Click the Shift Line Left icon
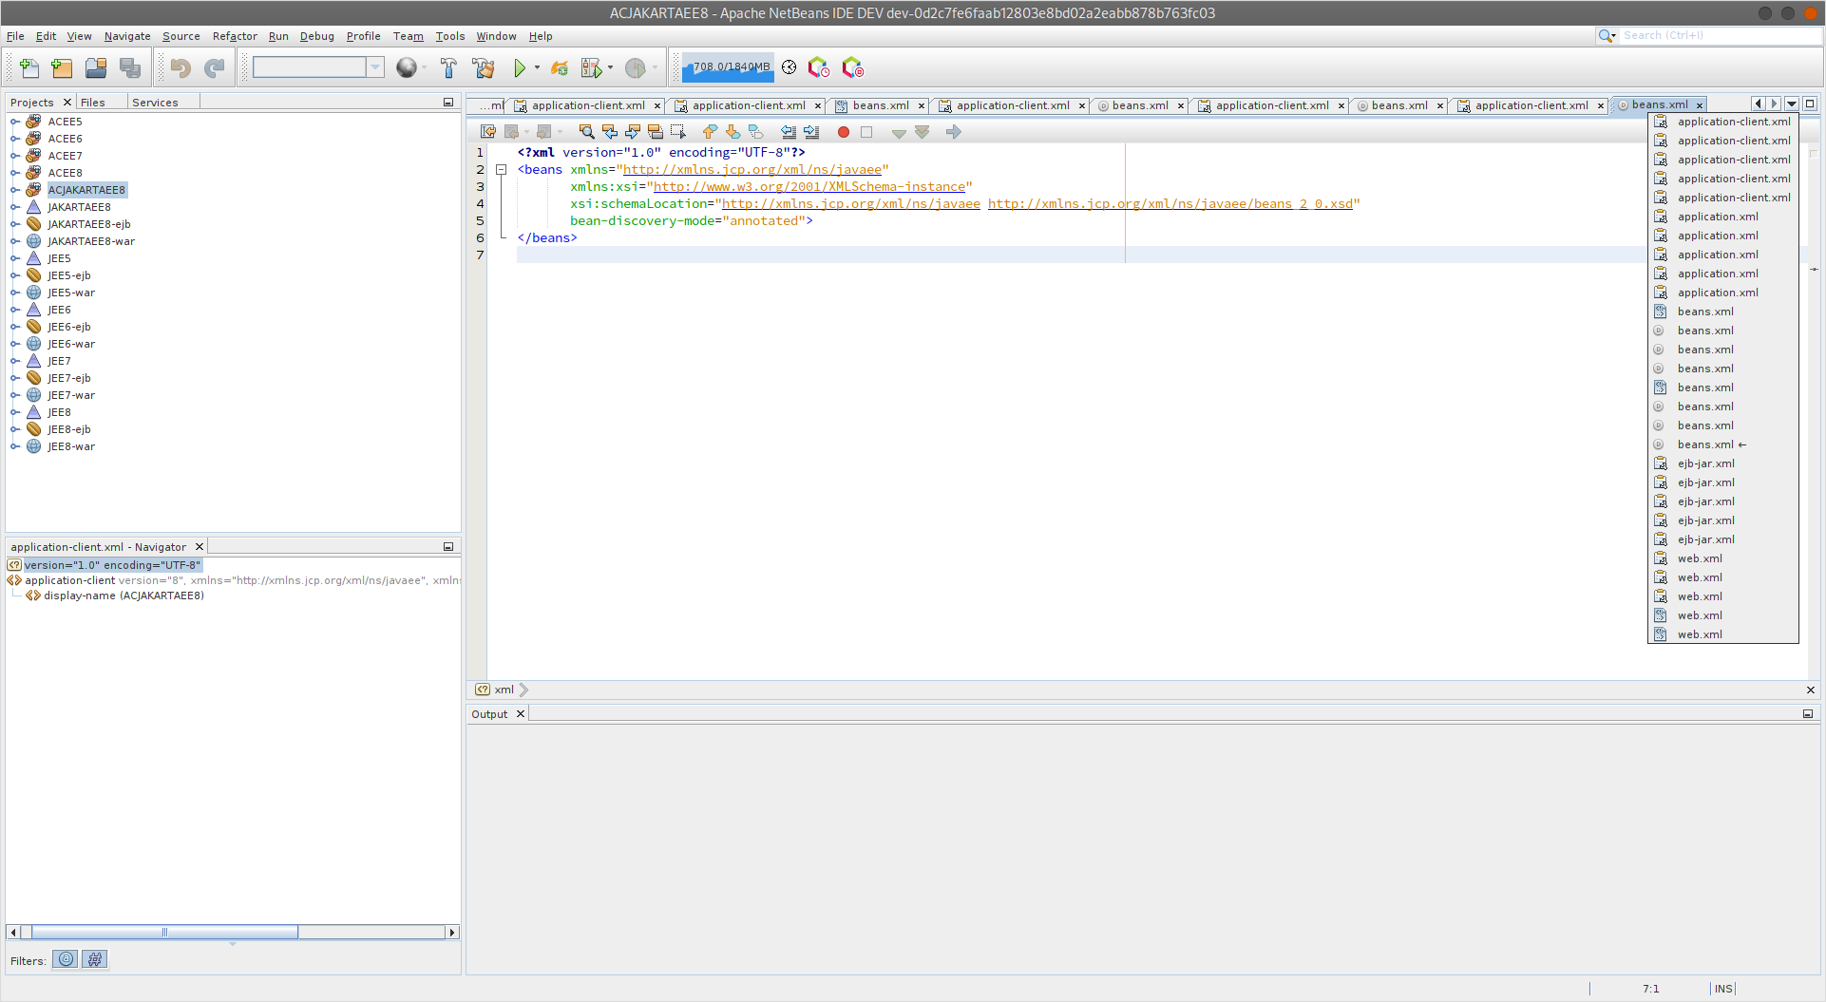The height and width of the screenshot is (1002, 1826). pos(788,132)
